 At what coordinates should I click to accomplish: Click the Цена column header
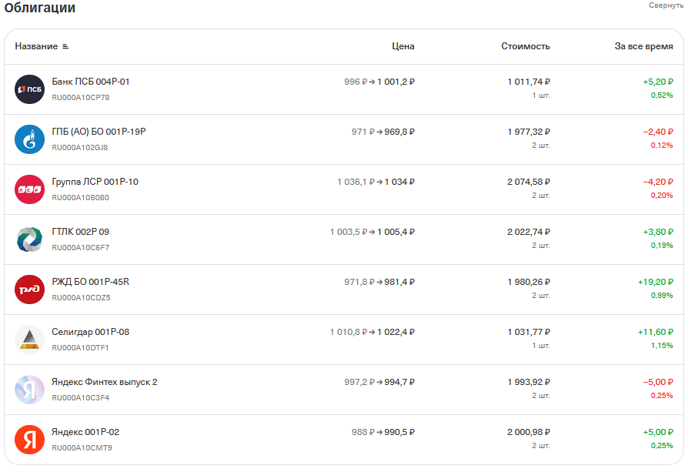tap(402, 46)
